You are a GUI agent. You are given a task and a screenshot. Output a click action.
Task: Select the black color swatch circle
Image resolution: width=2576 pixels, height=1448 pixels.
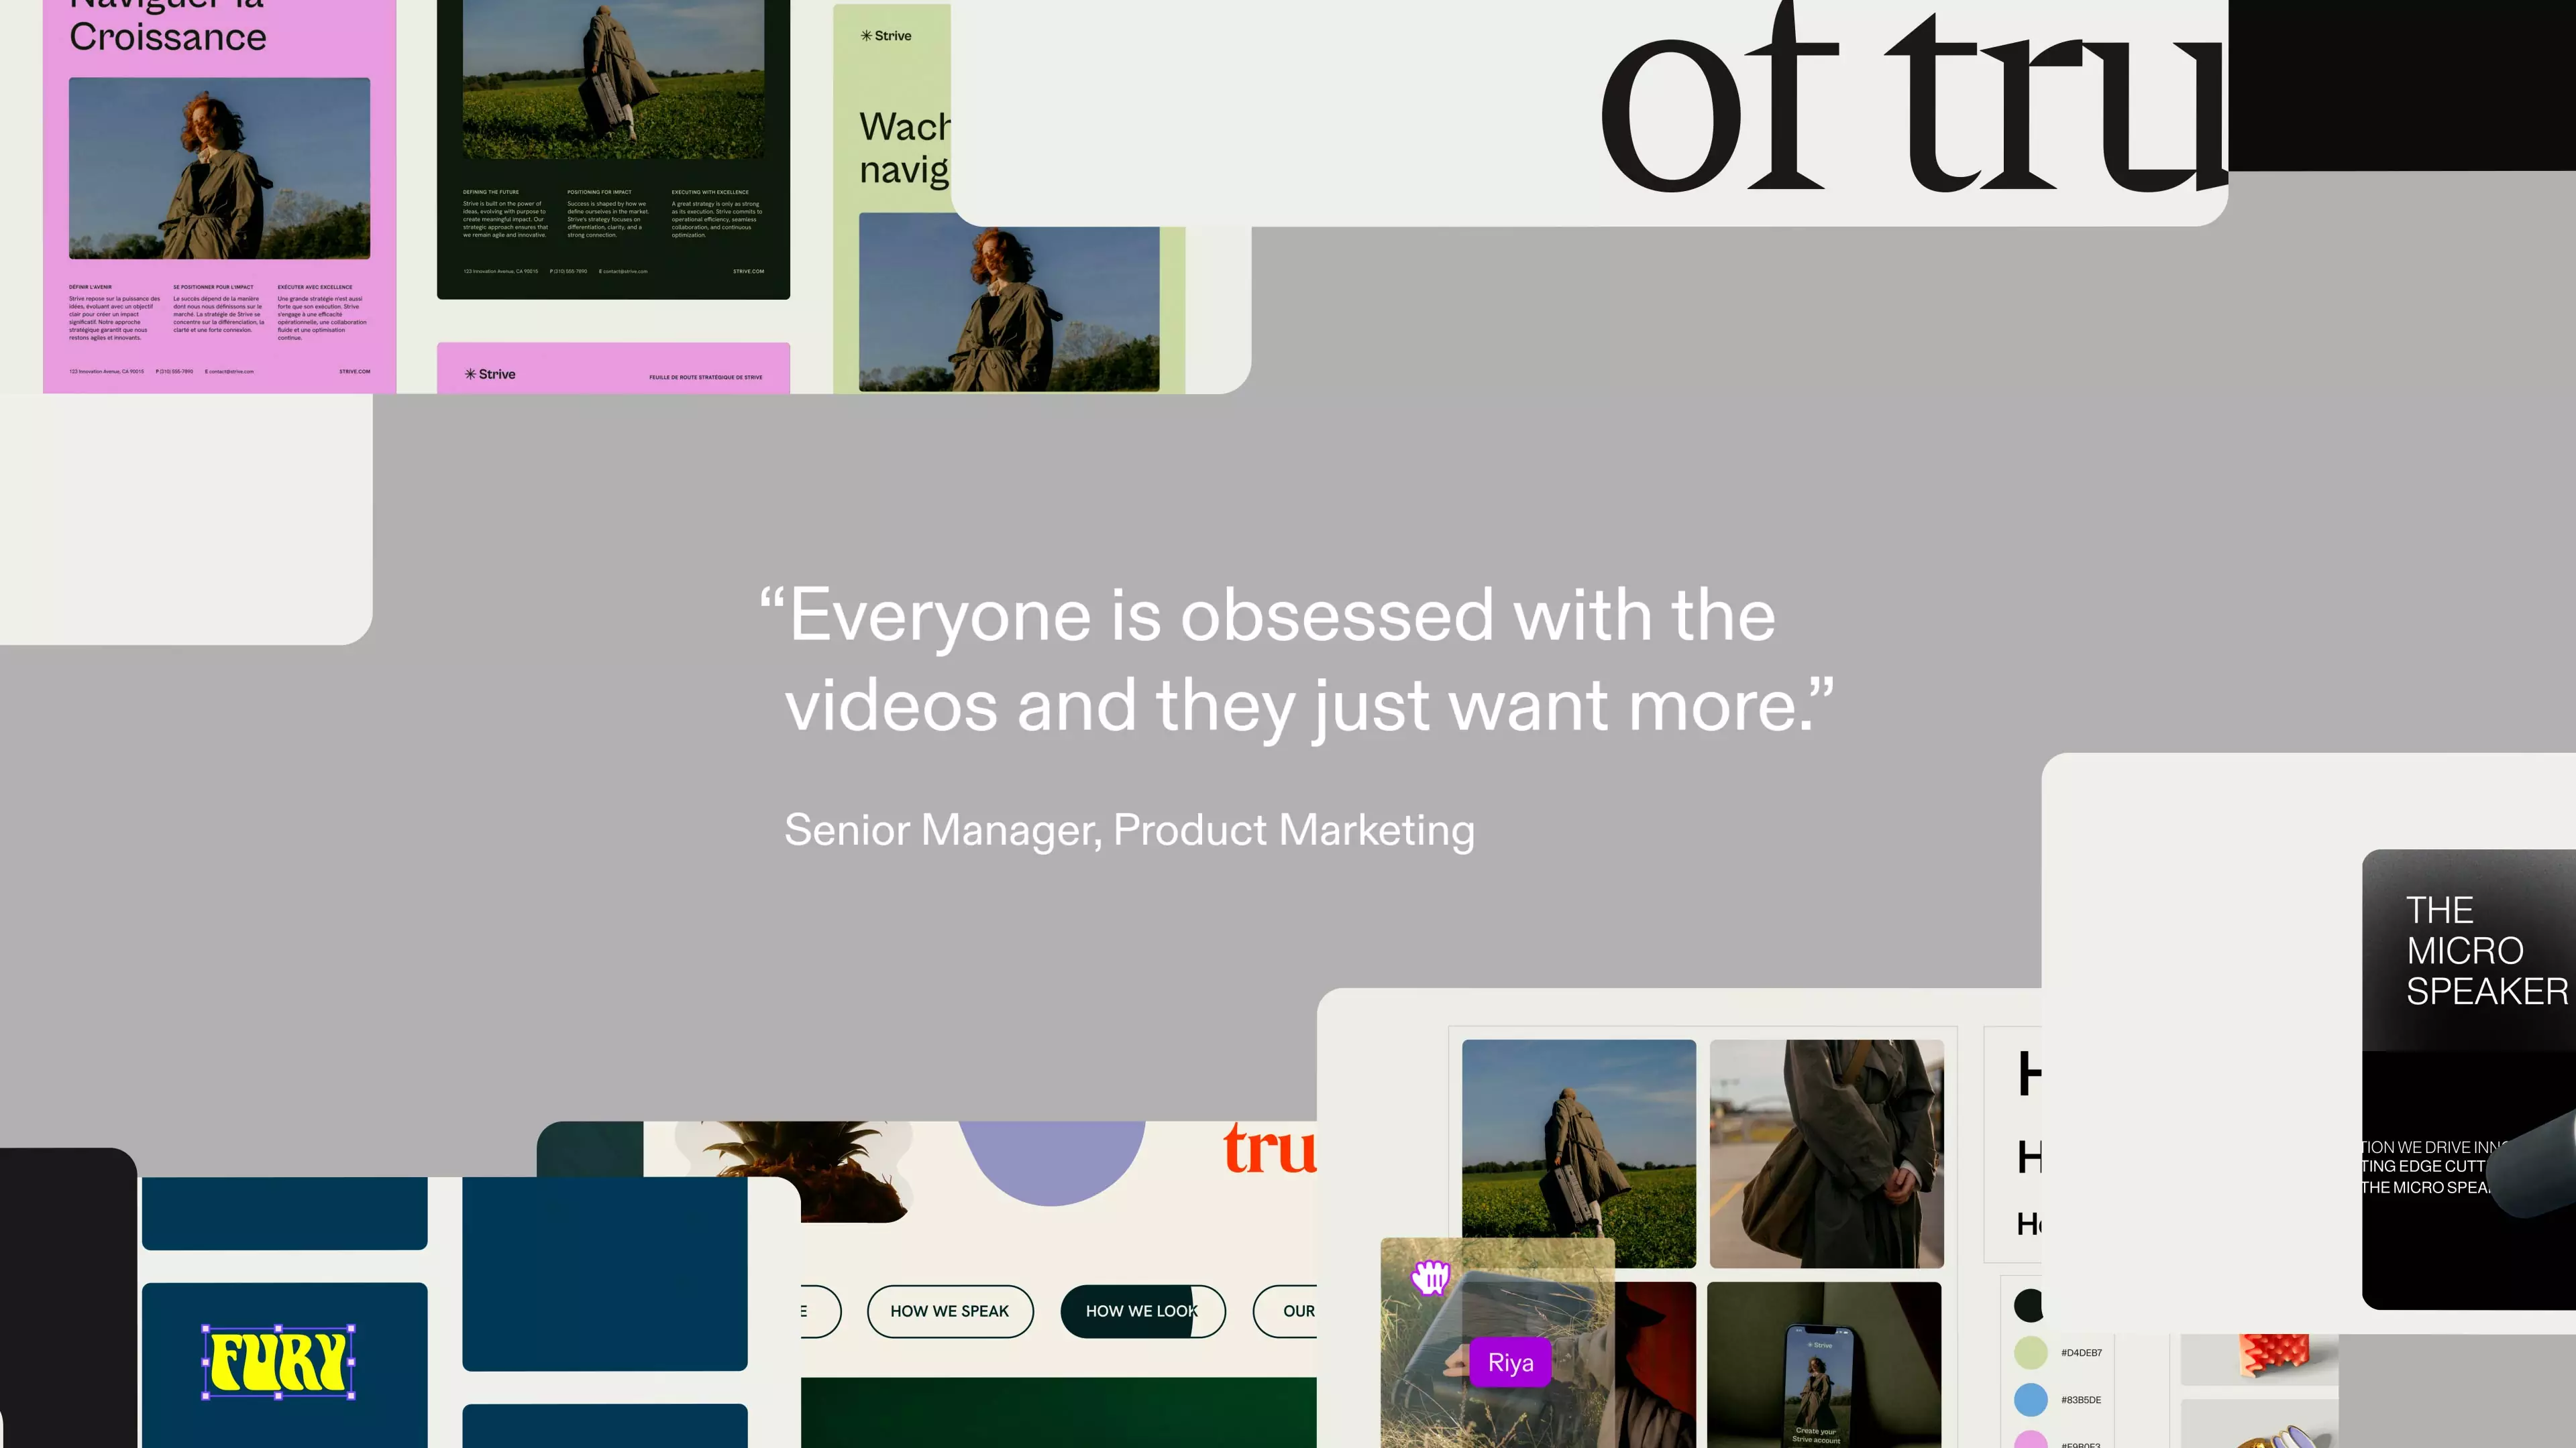coord(2028,1304)
